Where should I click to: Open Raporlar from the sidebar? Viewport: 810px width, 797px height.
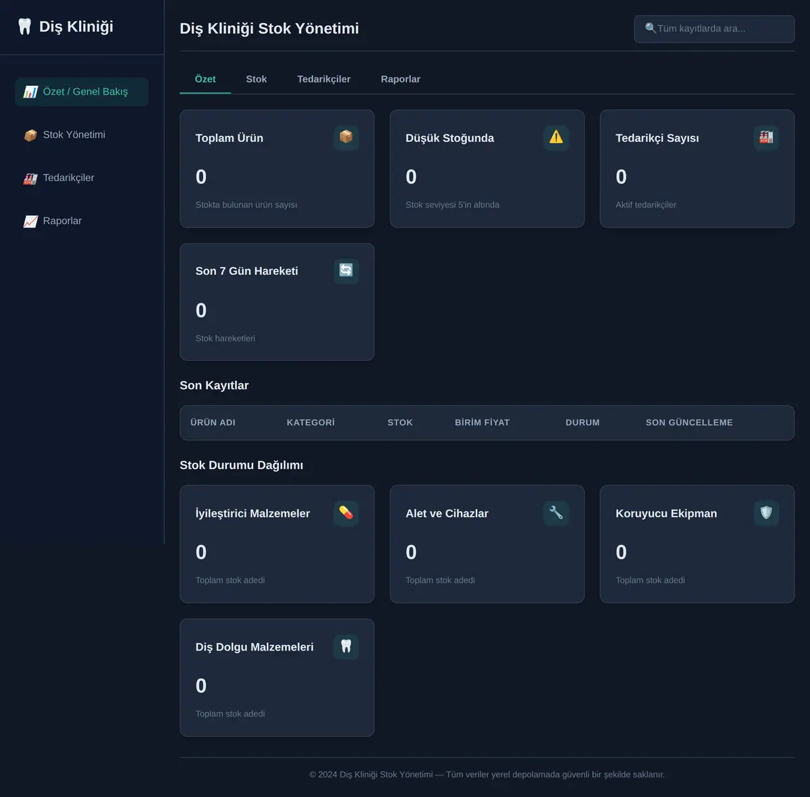click(x=82, y=222)
